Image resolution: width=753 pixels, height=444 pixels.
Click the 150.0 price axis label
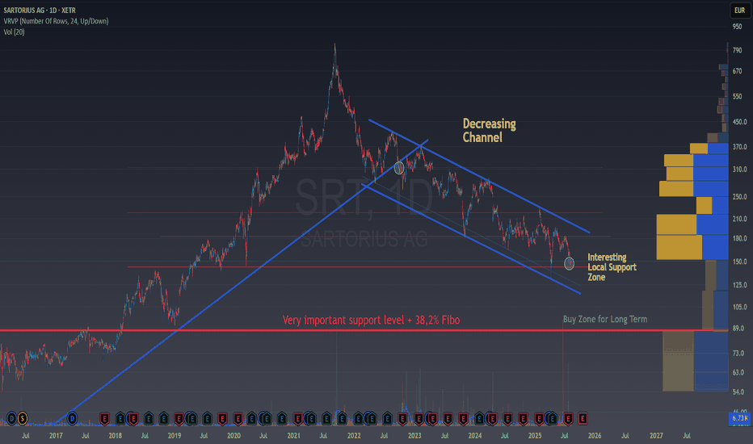[739, 262]
